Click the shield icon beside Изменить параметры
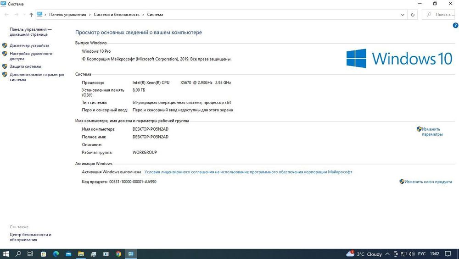The height and width of the screenshot is (259, 459). 419,129
